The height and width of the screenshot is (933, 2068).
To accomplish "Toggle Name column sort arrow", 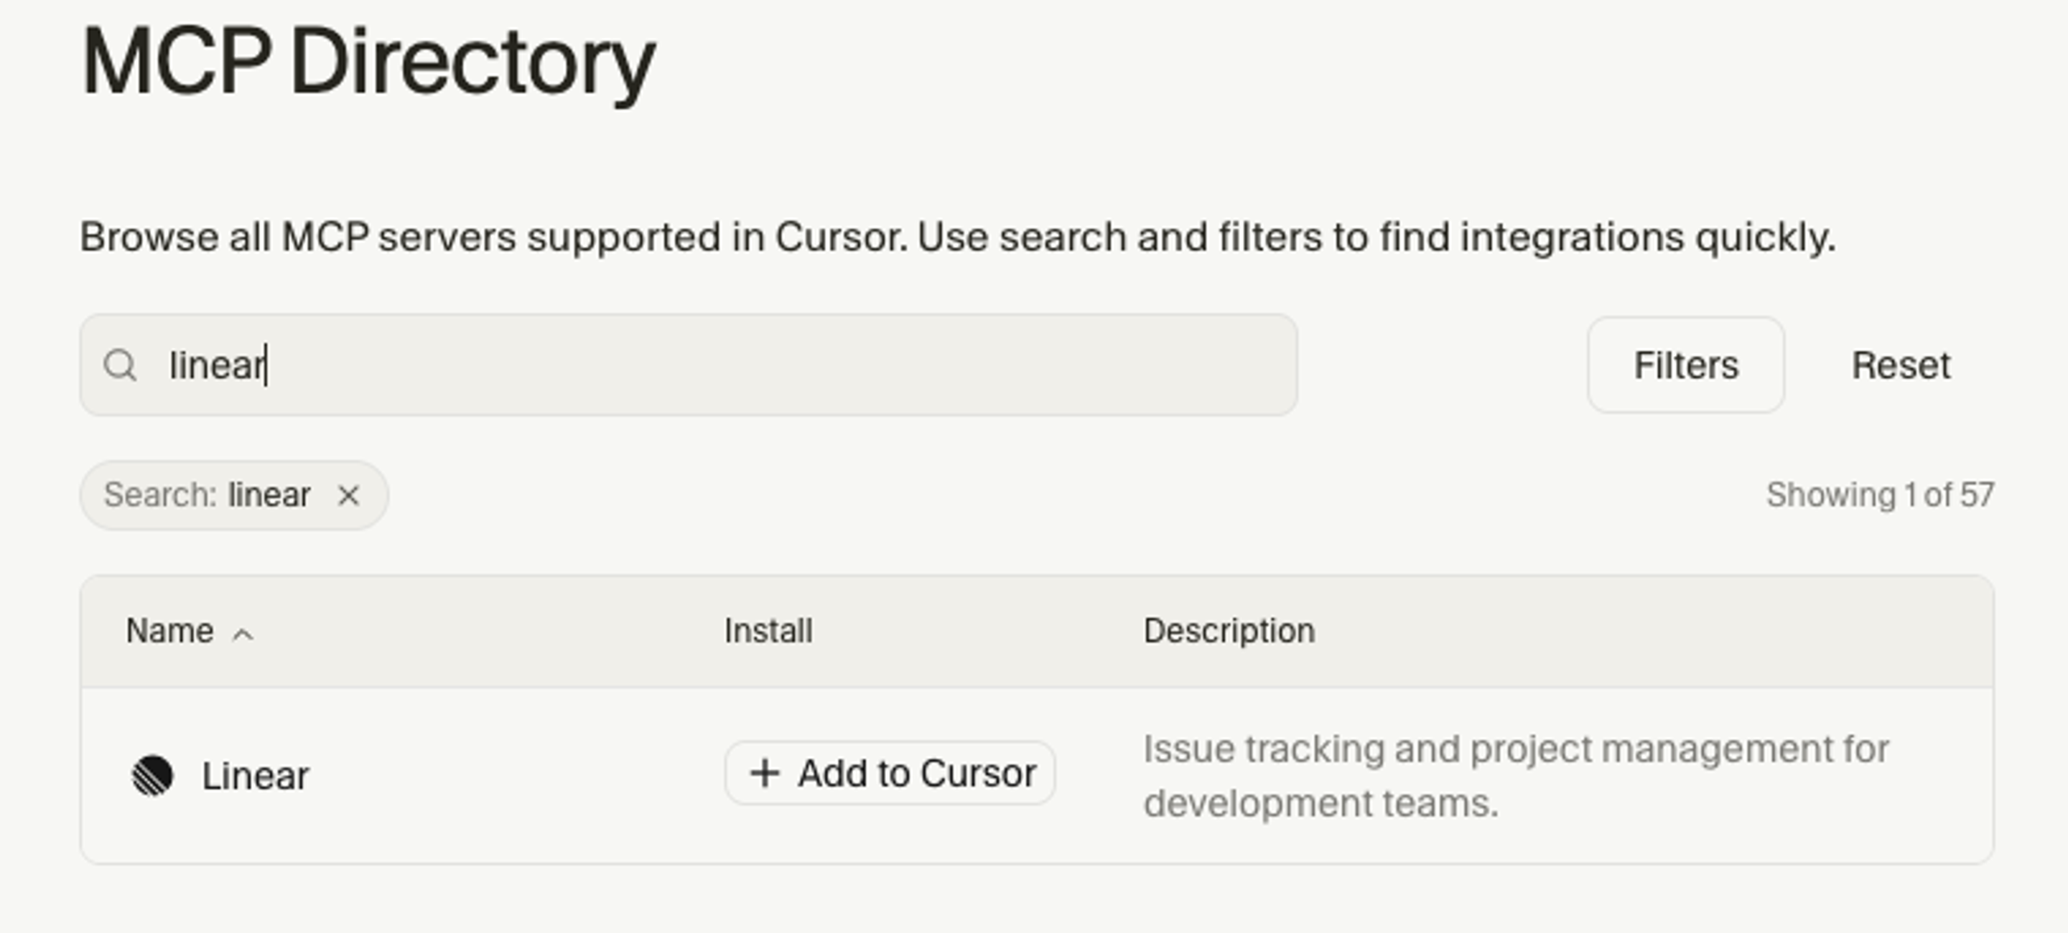I will (243, 634).
